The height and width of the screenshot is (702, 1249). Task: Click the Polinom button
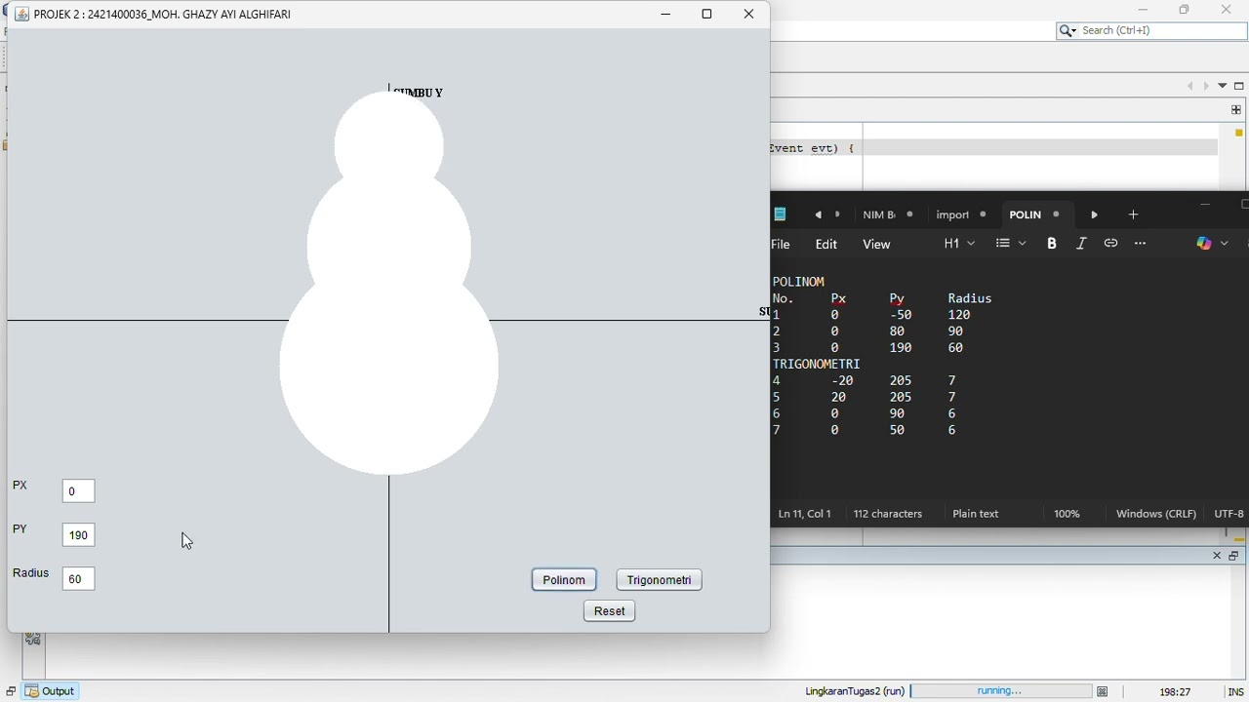(564, 580)
